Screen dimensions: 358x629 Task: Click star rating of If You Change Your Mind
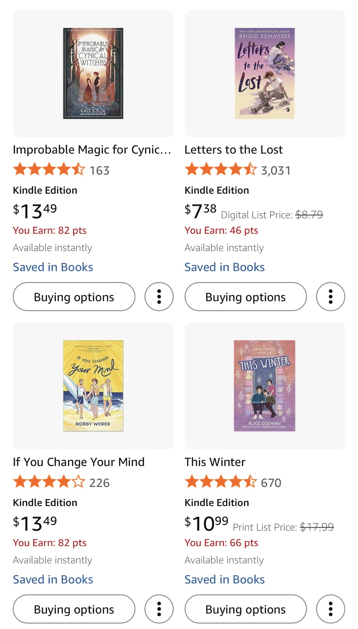49,482
